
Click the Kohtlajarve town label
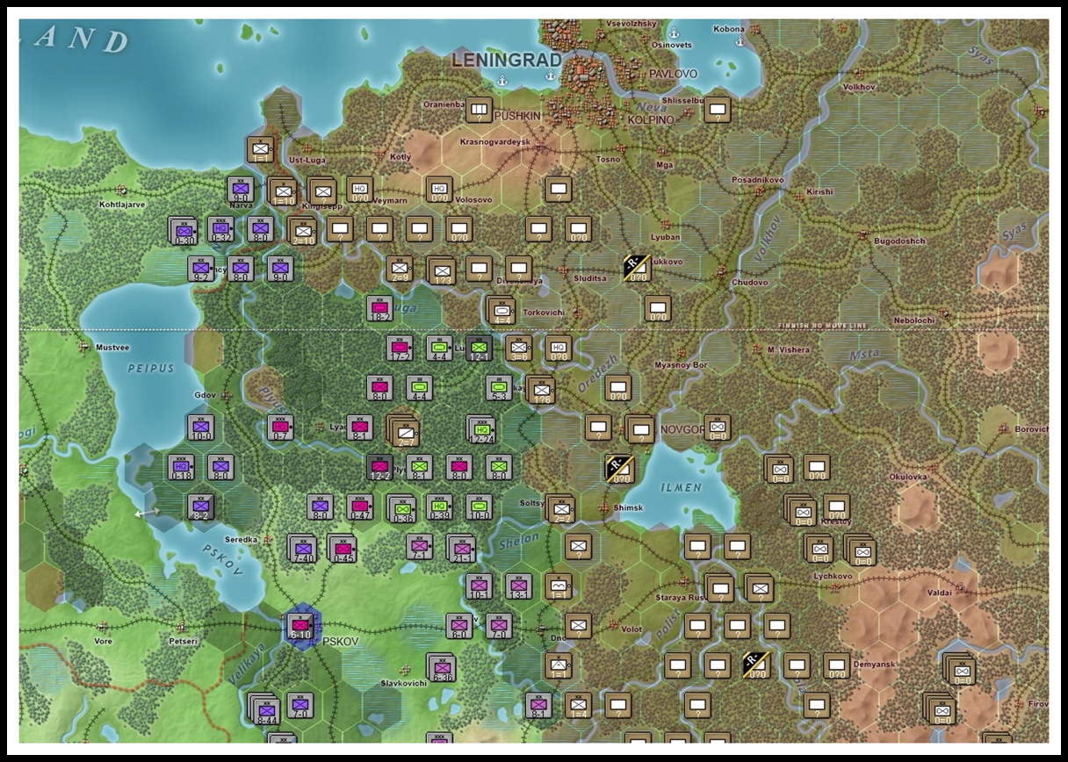click(122, 204)
